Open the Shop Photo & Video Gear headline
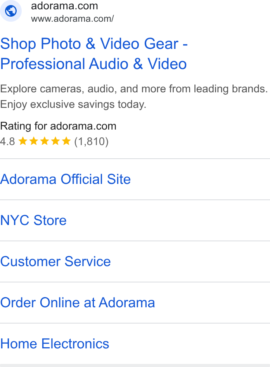The image size is (270, 367). pyautogui.click(x=94, y=54)
